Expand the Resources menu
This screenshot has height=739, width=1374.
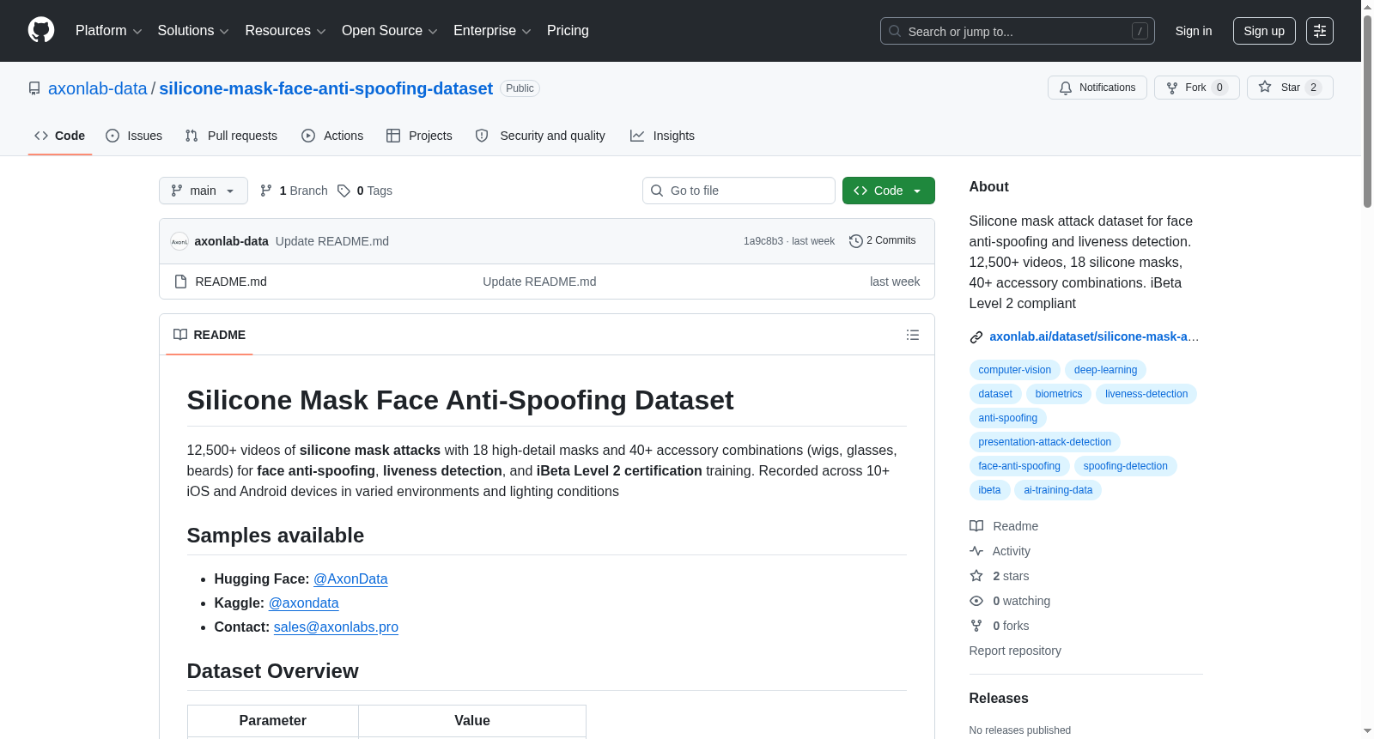[285, 31]
